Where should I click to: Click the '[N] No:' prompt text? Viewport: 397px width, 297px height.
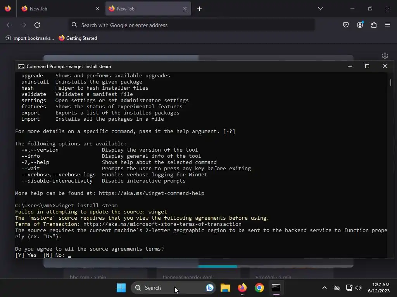tap(54, 255)
